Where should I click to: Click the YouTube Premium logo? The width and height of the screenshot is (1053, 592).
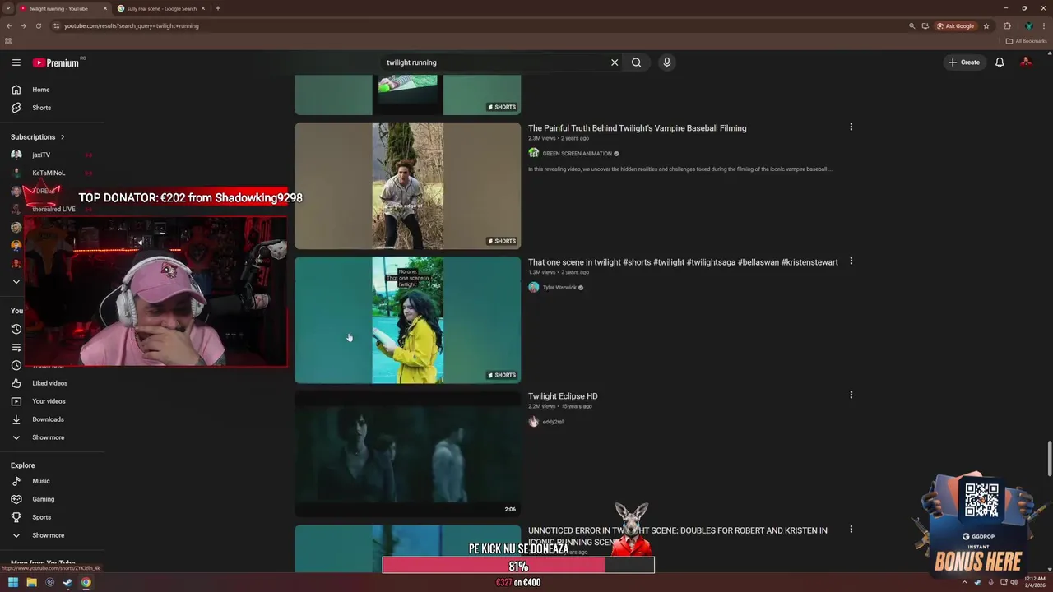click(56, 62)
